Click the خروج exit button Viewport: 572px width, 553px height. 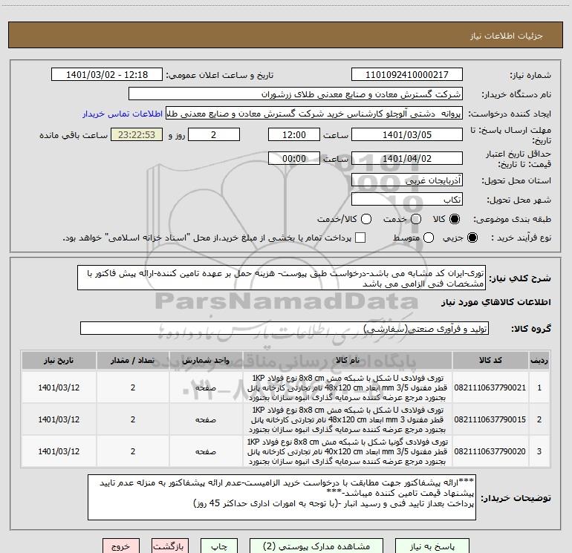tap(121, 546)
